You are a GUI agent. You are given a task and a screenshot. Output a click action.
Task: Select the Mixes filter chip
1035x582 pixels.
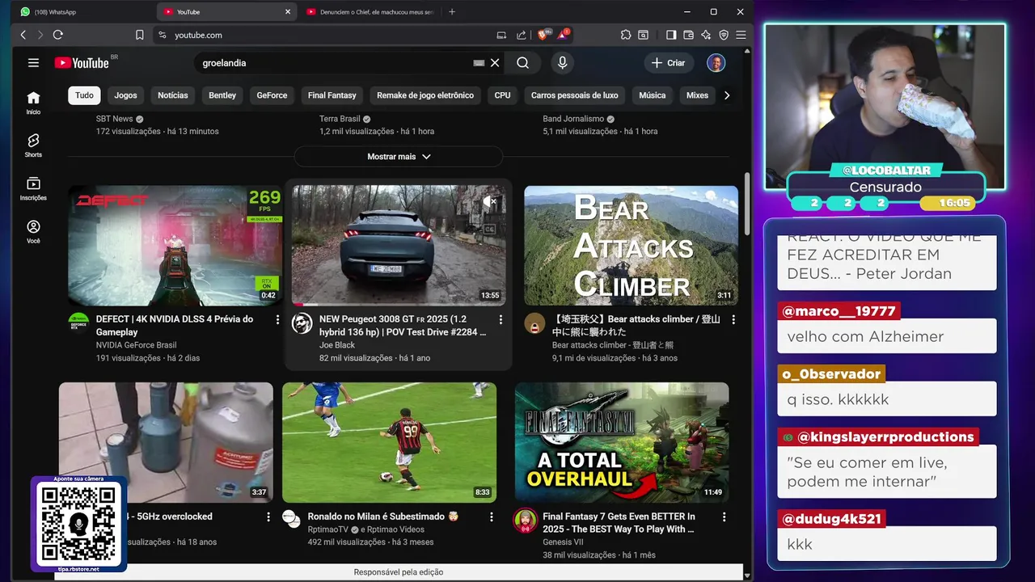pyautogui.click(x=697, y=95)
